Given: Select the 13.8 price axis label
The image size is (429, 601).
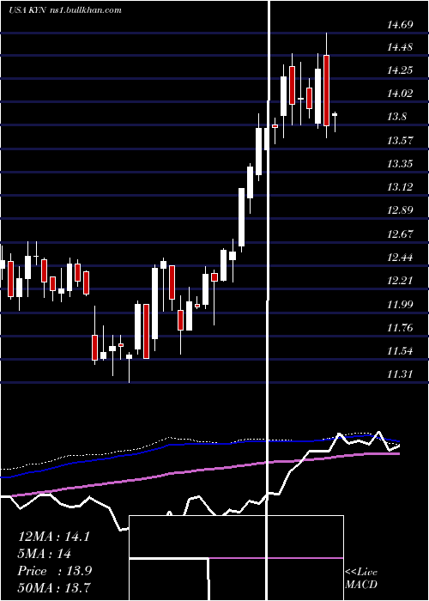Looking at the screenshot, I should coord(396,117).
